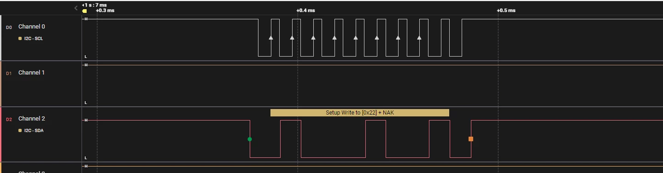This screenshot has width=663, height=173.
Task: Click the yellow timing marker flag
Action: [x=84, y=11]
